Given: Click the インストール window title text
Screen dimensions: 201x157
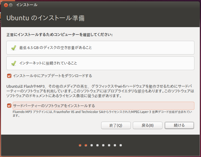Looking at the screenshot, I should point(27,5).
